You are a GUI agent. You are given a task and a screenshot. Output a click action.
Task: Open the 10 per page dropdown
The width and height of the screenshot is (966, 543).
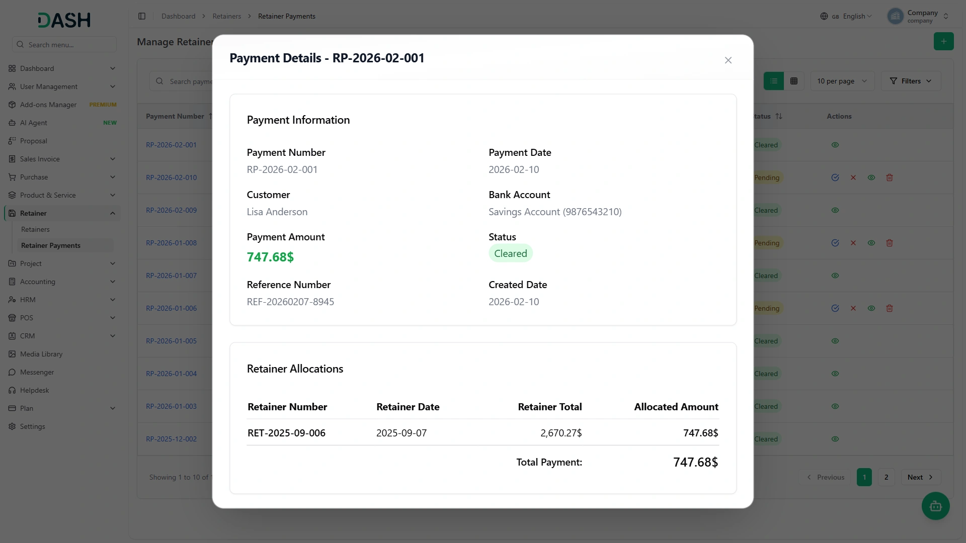point(842,81)
